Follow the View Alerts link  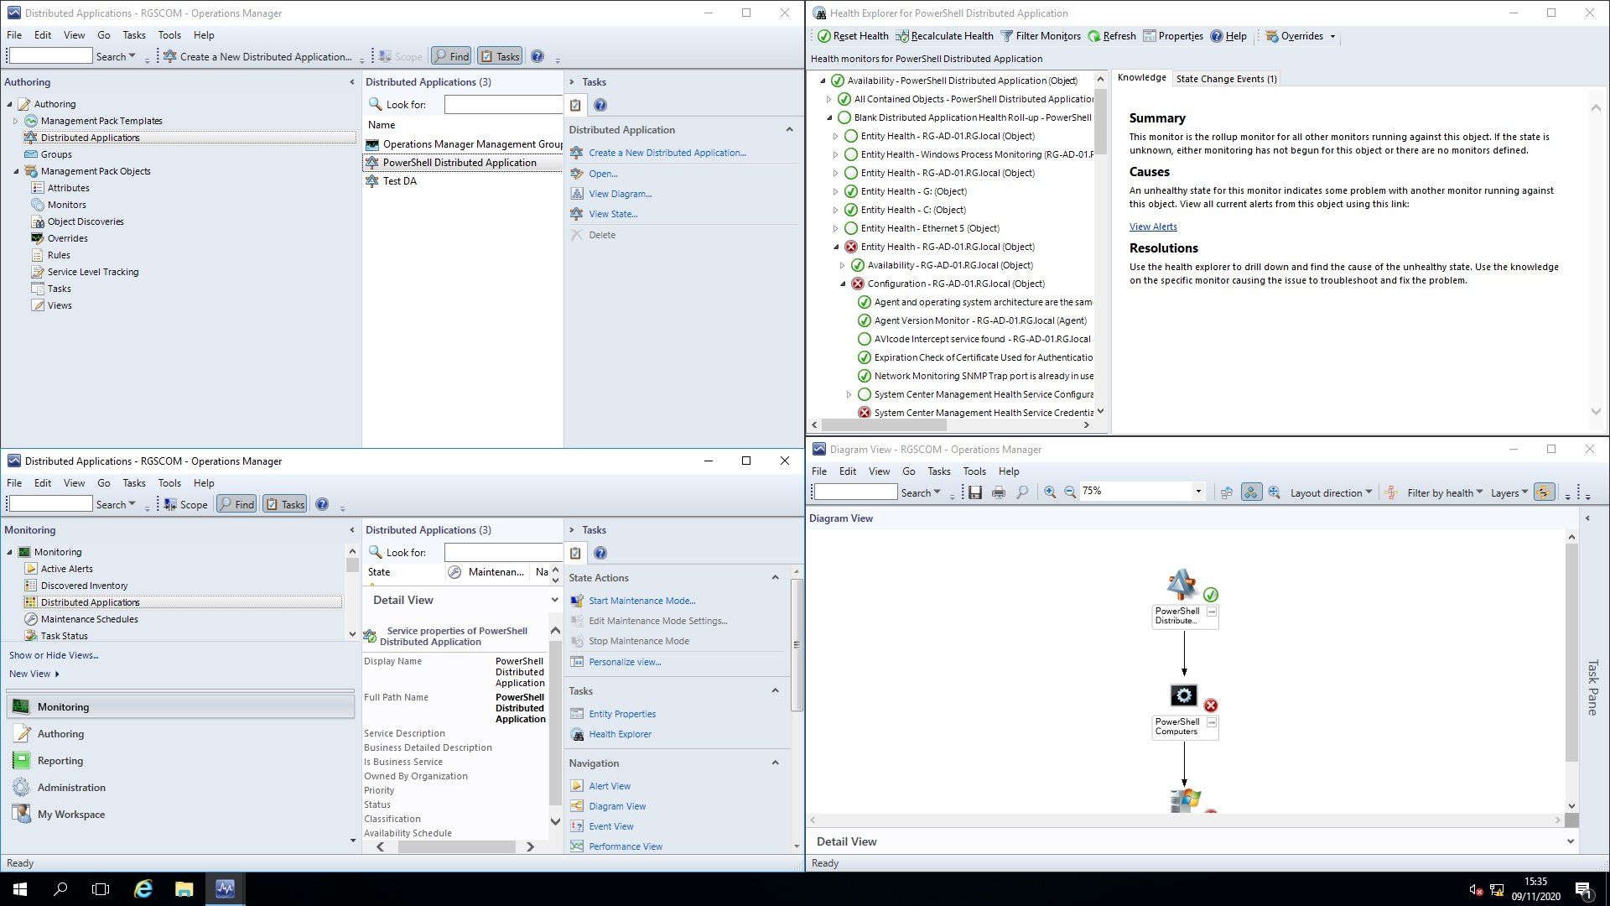pos(1153,226)
